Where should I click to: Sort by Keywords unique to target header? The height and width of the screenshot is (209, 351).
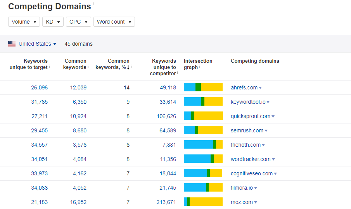click(28, 64)
